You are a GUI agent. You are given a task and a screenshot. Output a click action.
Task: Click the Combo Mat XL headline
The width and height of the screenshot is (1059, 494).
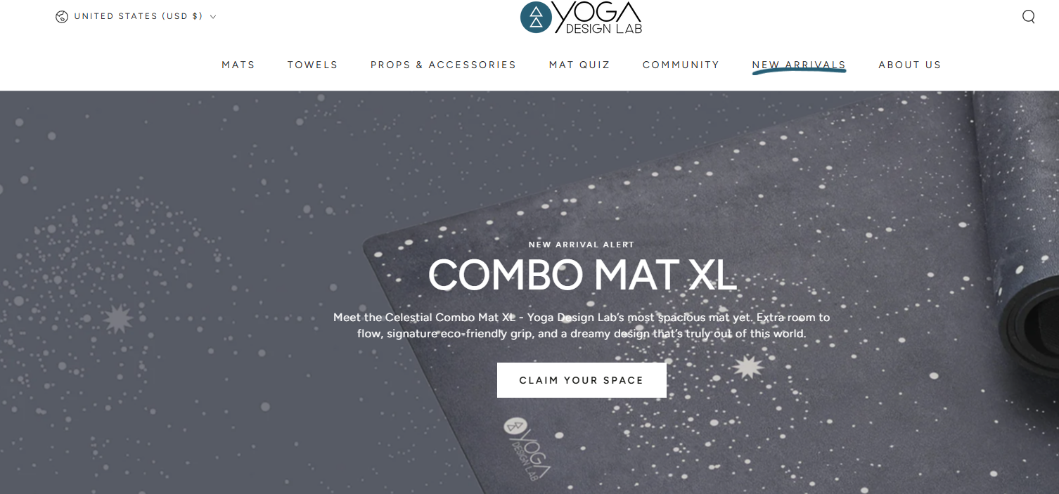point(582,275)
